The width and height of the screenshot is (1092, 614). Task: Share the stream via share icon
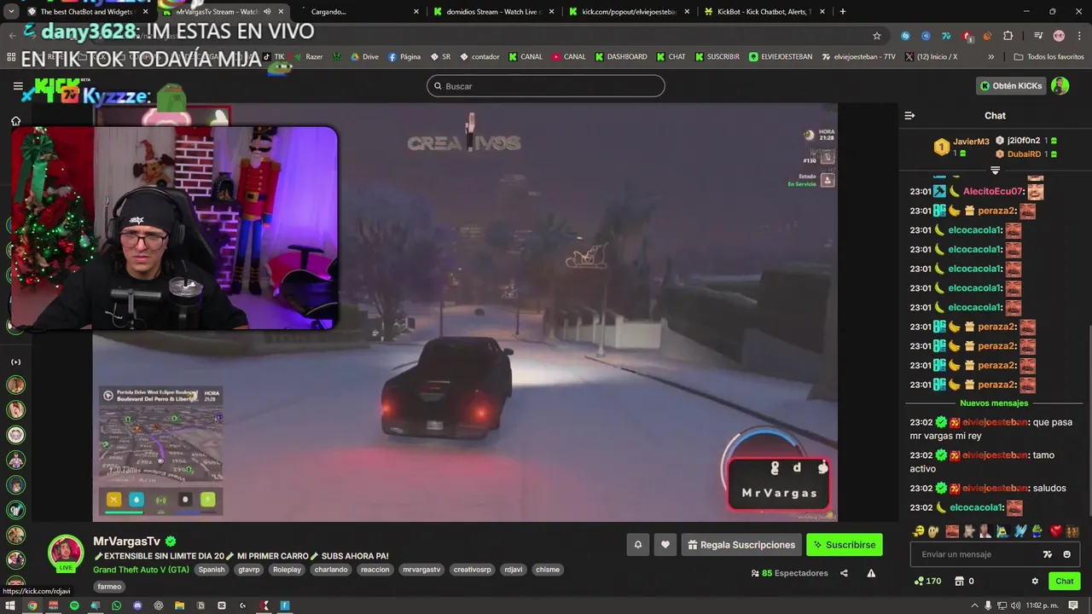click(x=844, y=573)
